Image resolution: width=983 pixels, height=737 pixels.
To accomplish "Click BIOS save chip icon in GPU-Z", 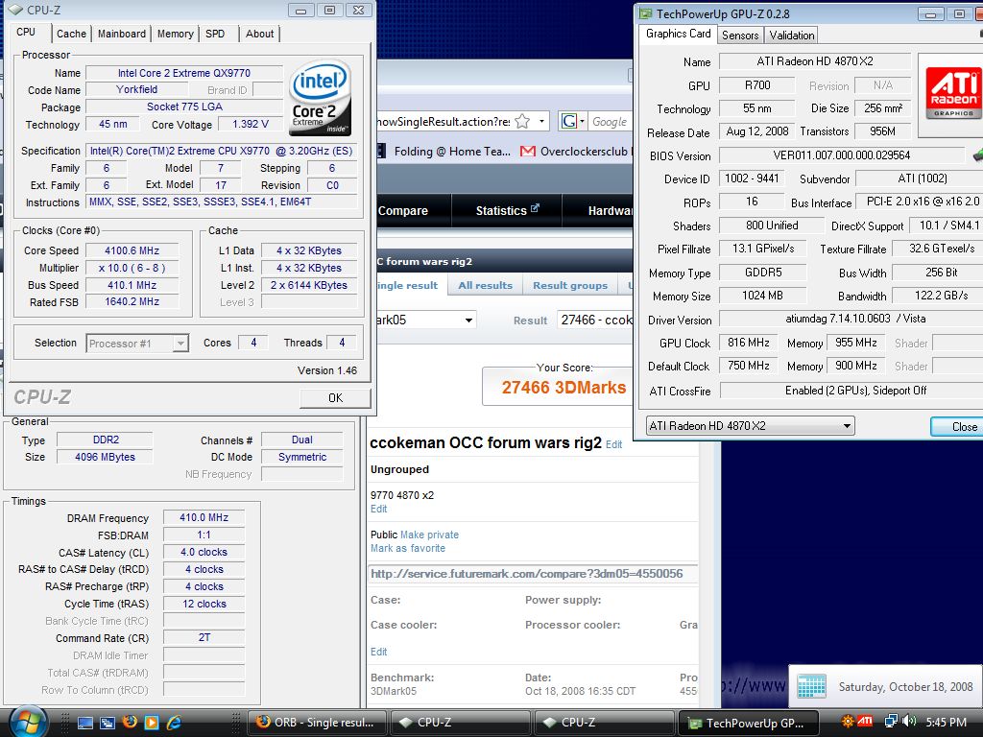I will 977,155.
